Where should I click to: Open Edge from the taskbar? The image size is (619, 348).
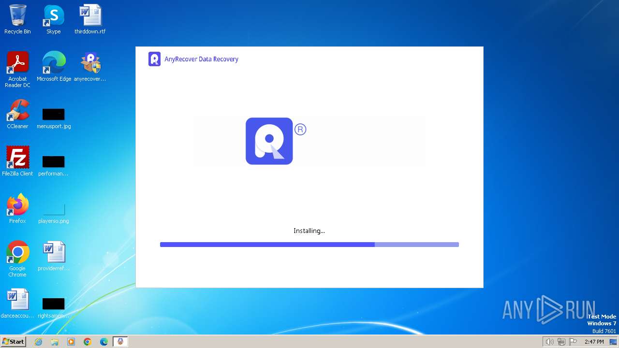pyautogui.click(x=104, y=342)
